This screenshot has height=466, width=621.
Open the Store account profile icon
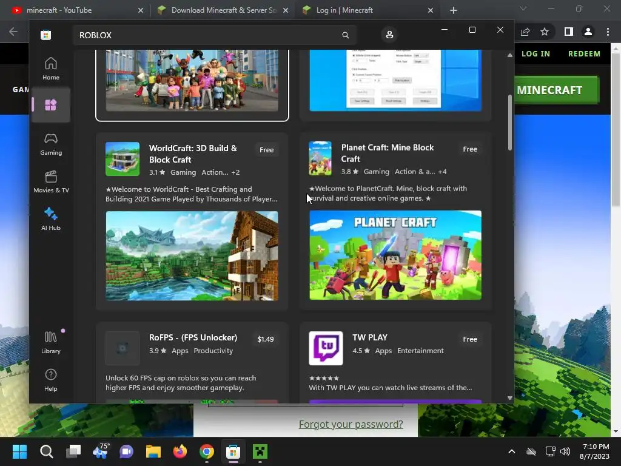pos(389,35)
